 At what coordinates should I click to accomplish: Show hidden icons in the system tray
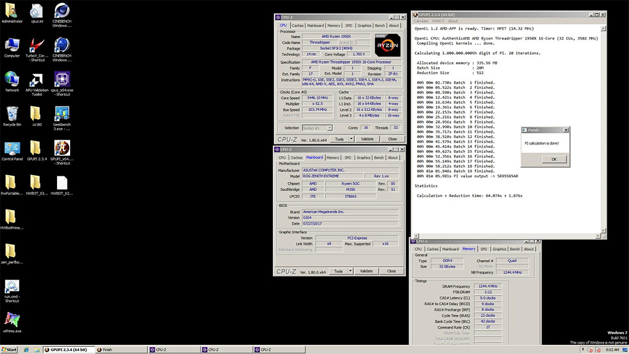point(583,350)
